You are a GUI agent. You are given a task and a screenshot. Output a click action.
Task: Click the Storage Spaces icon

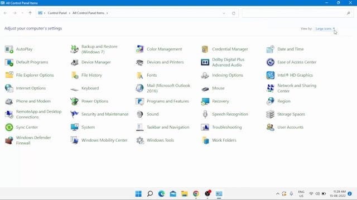(x=270, y=114)
